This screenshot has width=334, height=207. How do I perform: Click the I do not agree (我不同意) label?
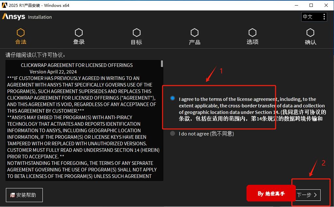click(206, 134)
